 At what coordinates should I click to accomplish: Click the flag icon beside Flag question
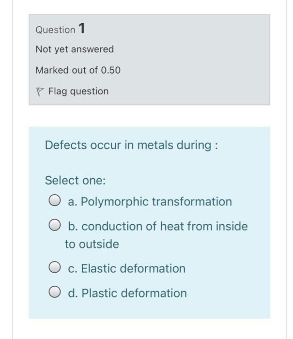point(41,92)
